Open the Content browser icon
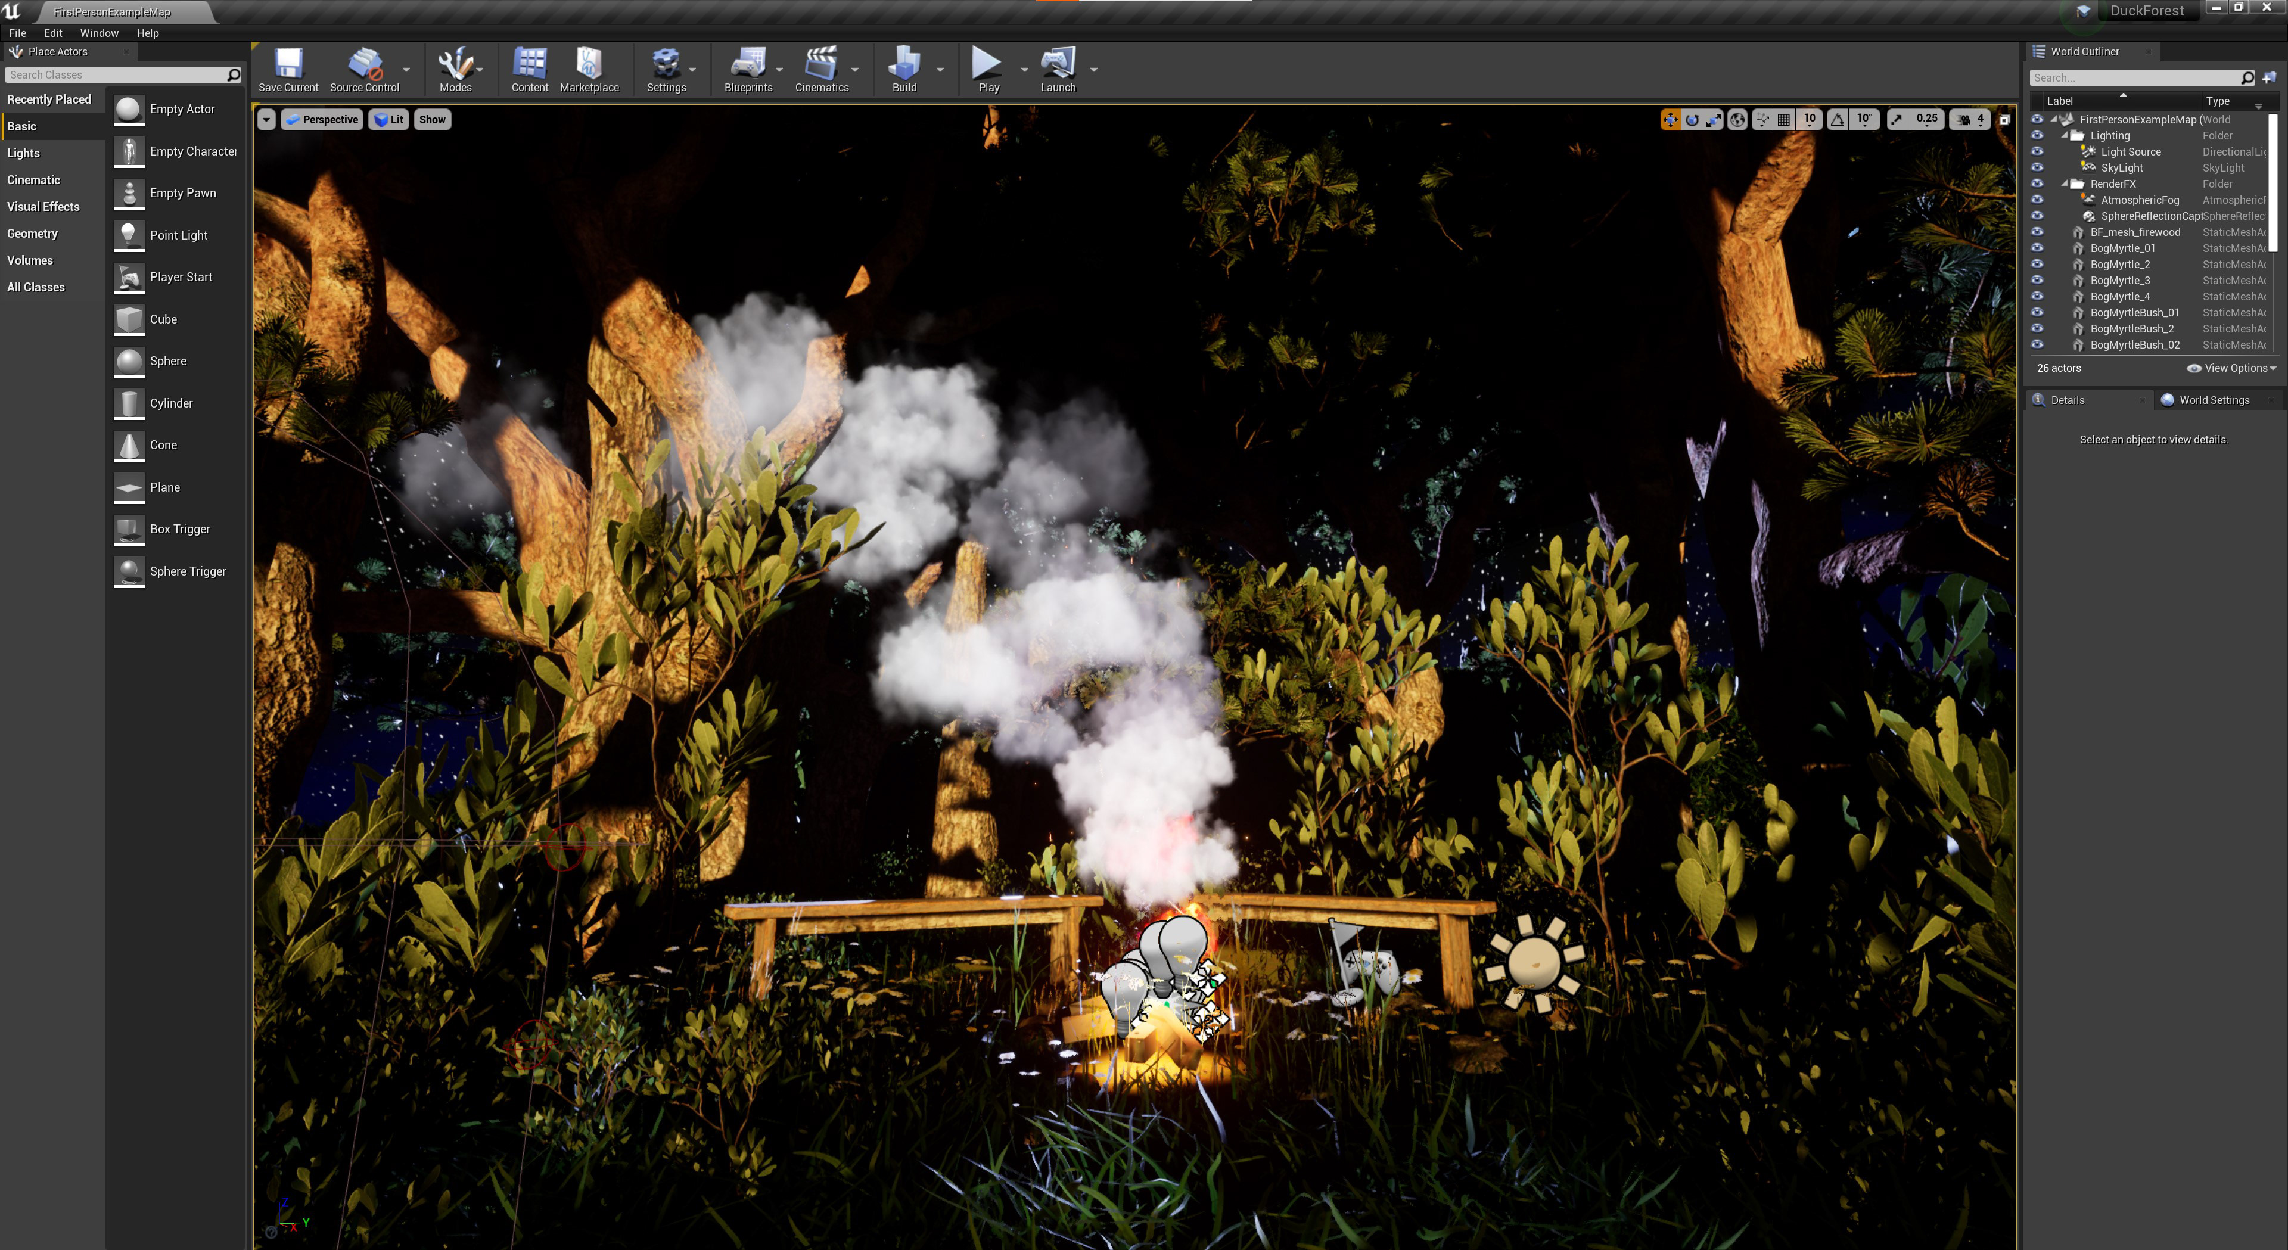Viewport: 2288px width, 1250px height. pyautogui.click(x=529, y=69)
